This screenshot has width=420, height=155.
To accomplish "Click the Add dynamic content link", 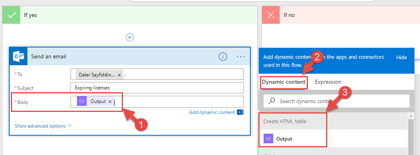I will pos(212,112).
